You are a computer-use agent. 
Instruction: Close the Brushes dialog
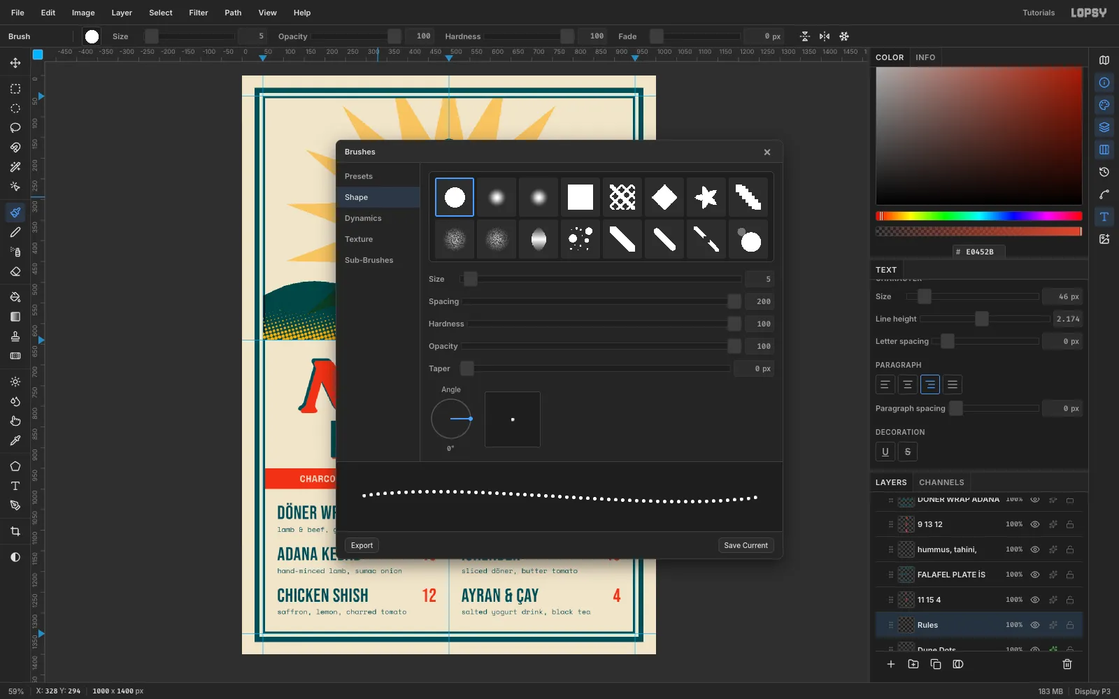767,152
